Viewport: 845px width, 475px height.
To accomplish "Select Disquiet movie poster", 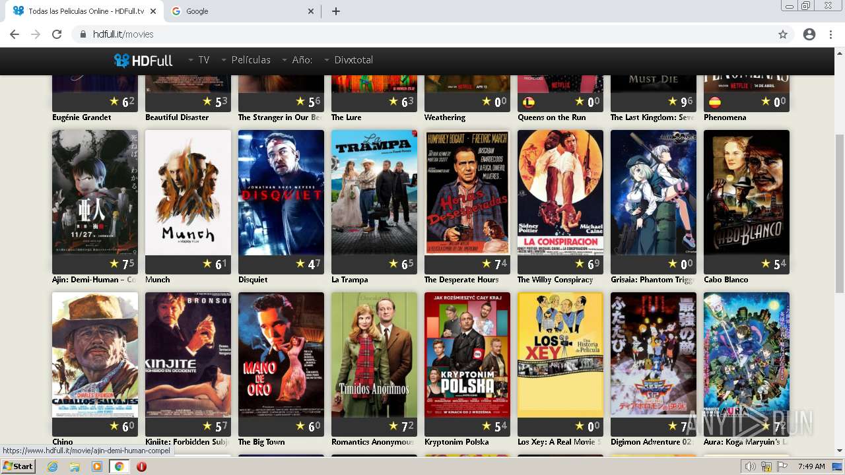I will click(x=281, y=193).
